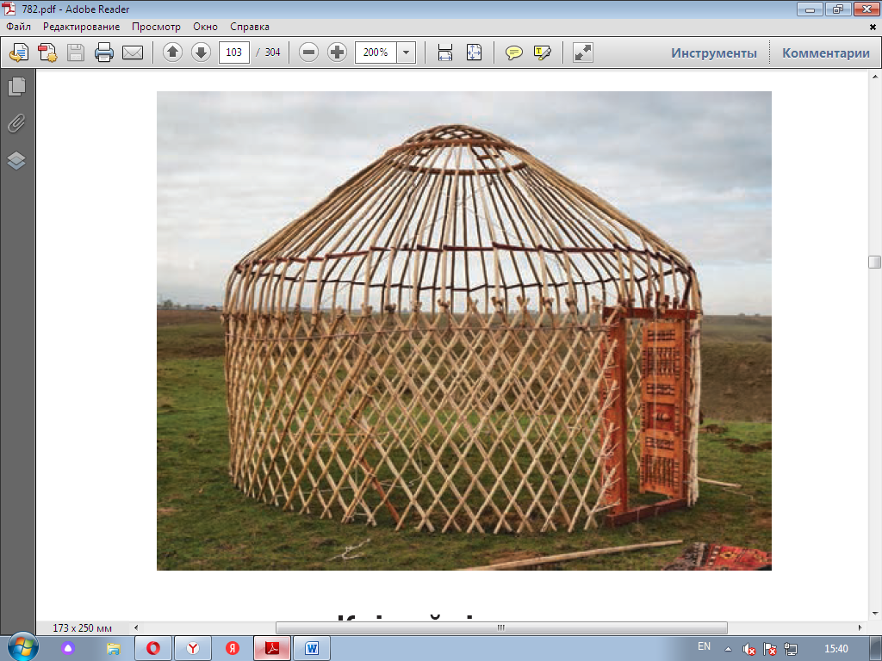Go to previous page arrow
Image resolution: width=882 pixels, height=661 pixels.
click(x=172, y=53)
